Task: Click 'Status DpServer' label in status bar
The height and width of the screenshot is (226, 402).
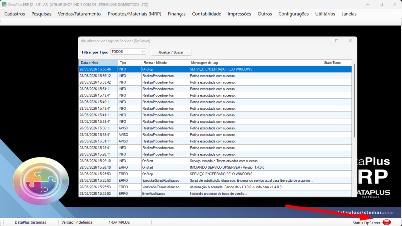Action: point(366,223)
